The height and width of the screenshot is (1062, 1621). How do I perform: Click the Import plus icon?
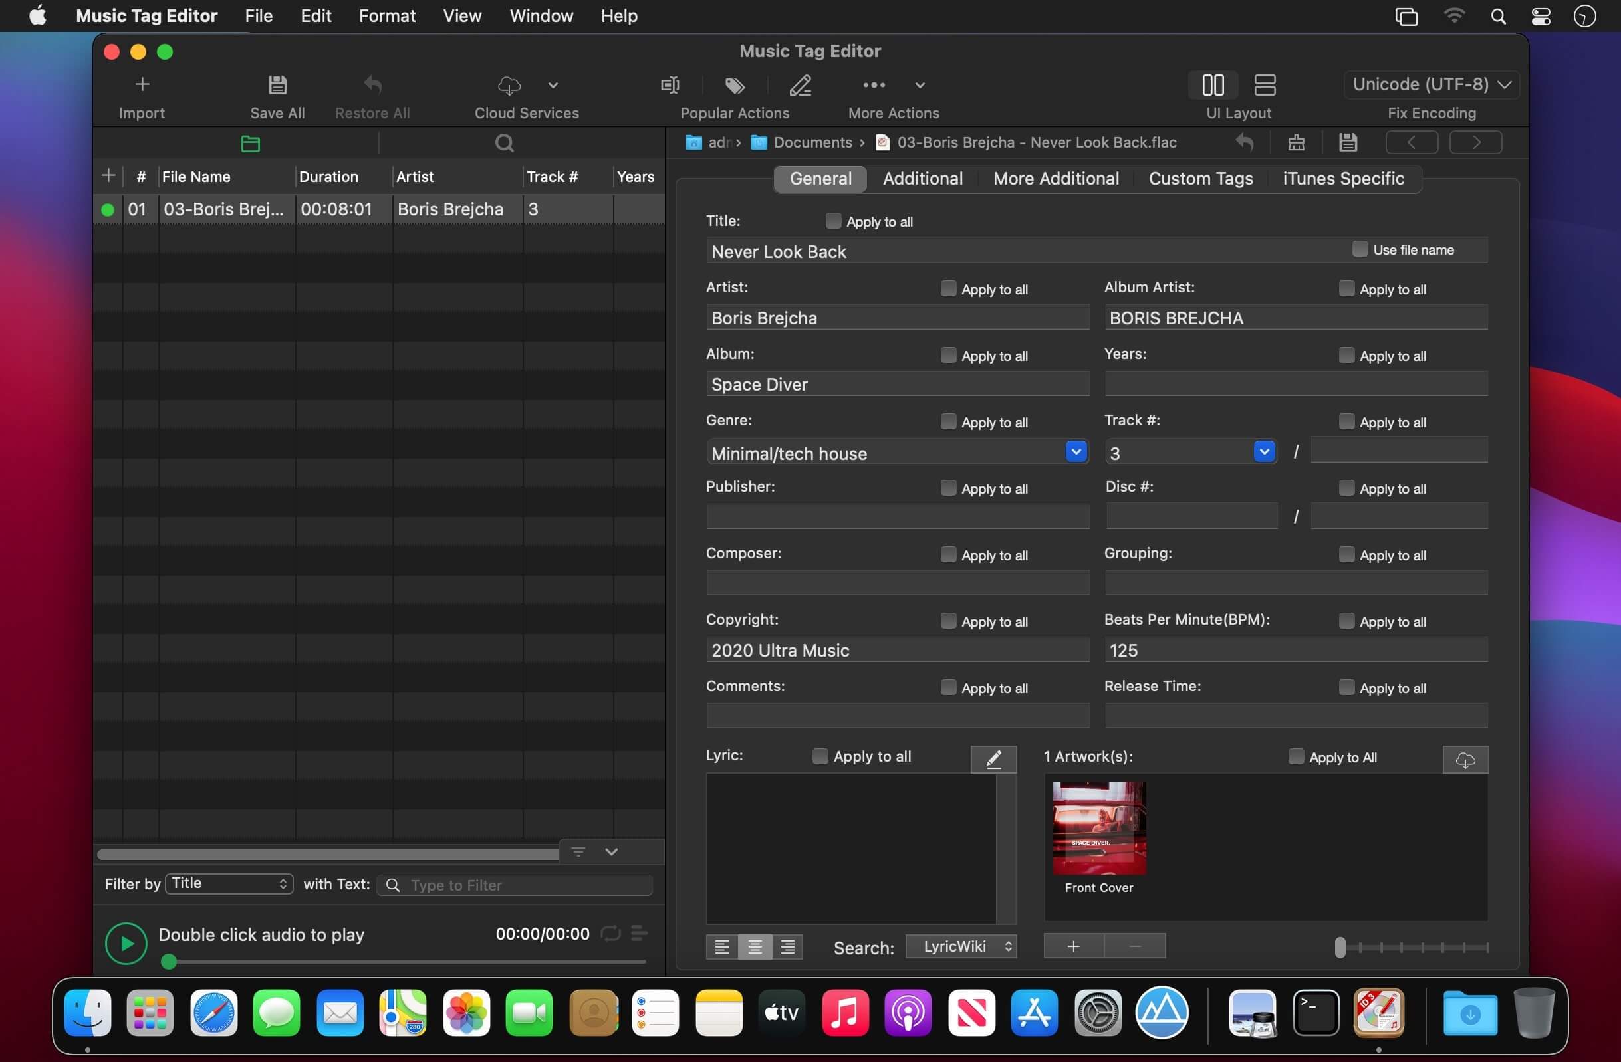142,84
